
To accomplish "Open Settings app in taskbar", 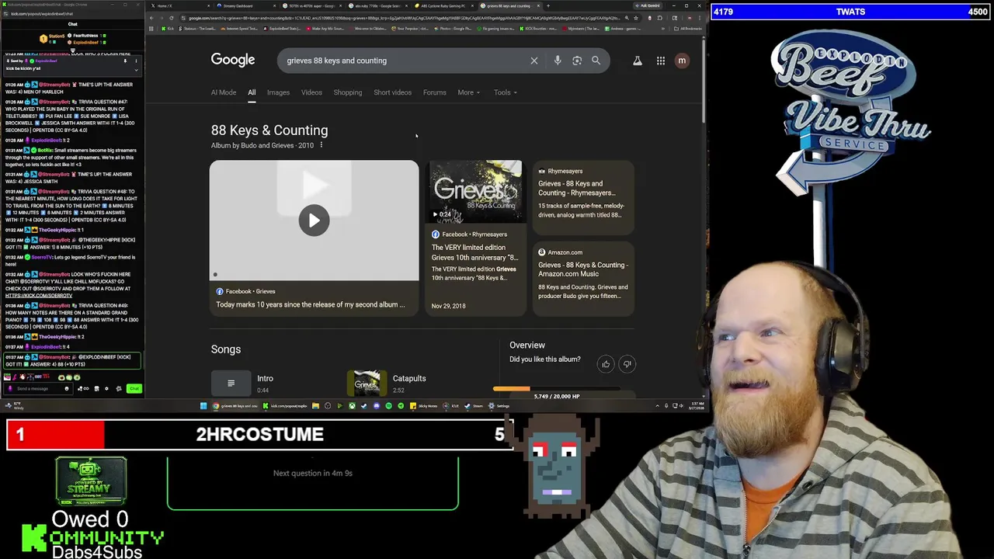I will pyautogui.click(x=499, y=406).
